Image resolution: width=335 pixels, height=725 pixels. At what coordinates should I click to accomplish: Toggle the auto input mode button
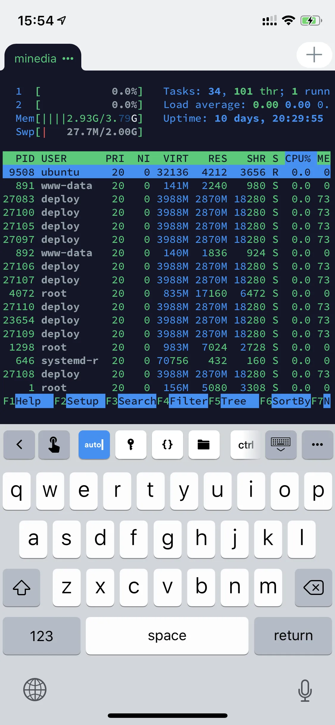click(x=94, y=444)
